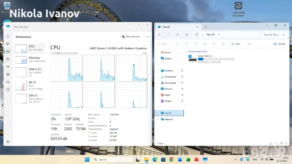Click the PC icon in address bar

197,35
